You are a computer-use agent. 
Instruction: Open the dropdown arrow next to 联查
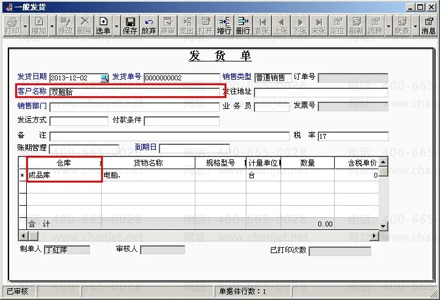click(415, 26)
